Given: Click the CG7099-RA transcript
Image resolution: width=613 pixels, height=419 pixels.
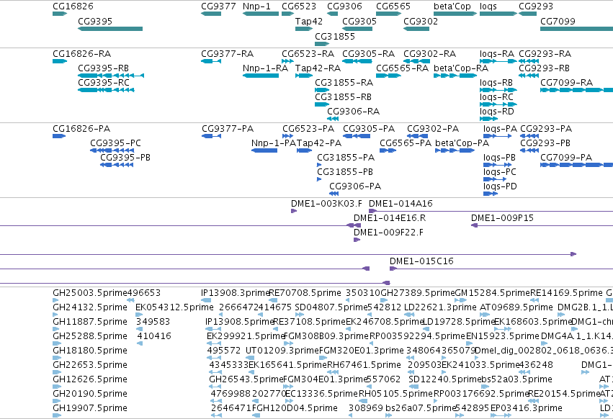Looking at the screenshot, I should click(577, 90).
